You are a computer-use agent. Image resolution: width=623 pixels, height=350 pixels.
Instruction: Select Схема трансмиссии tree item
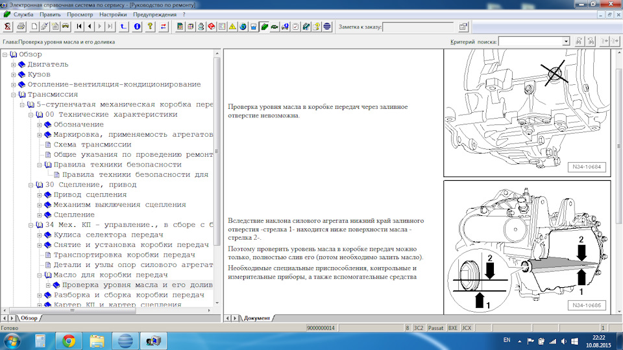pos(92,145)
